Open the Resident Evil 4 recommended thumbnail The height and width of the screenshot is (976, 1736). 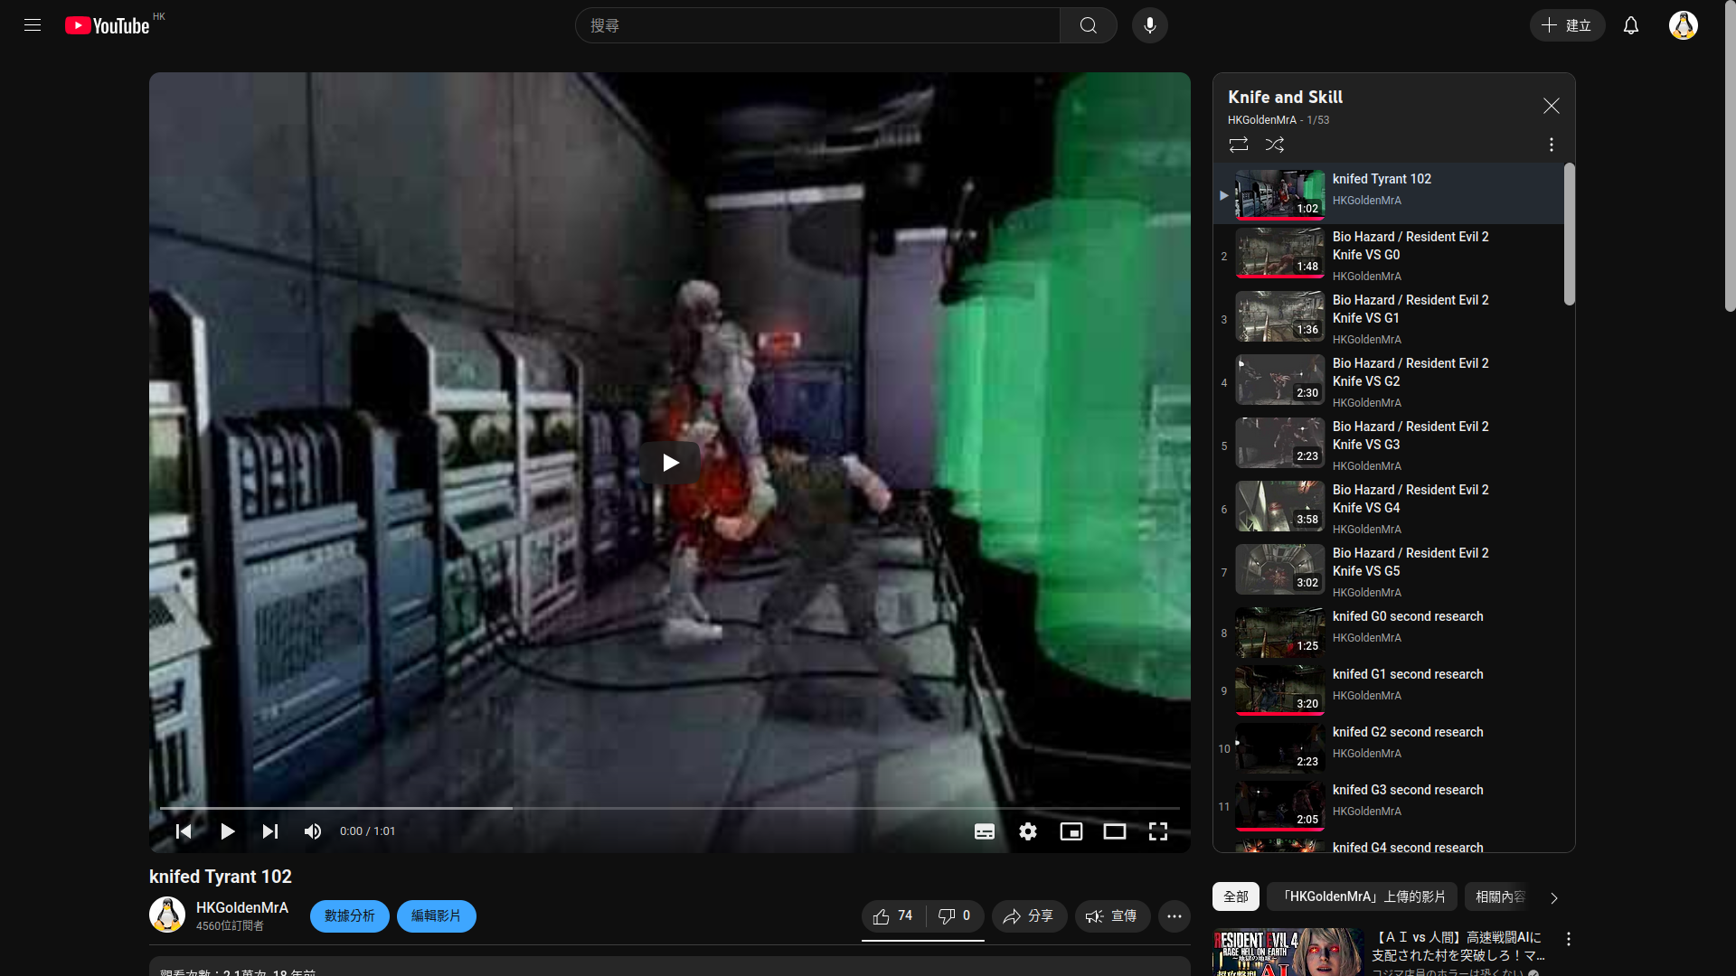click(1288, 953)
